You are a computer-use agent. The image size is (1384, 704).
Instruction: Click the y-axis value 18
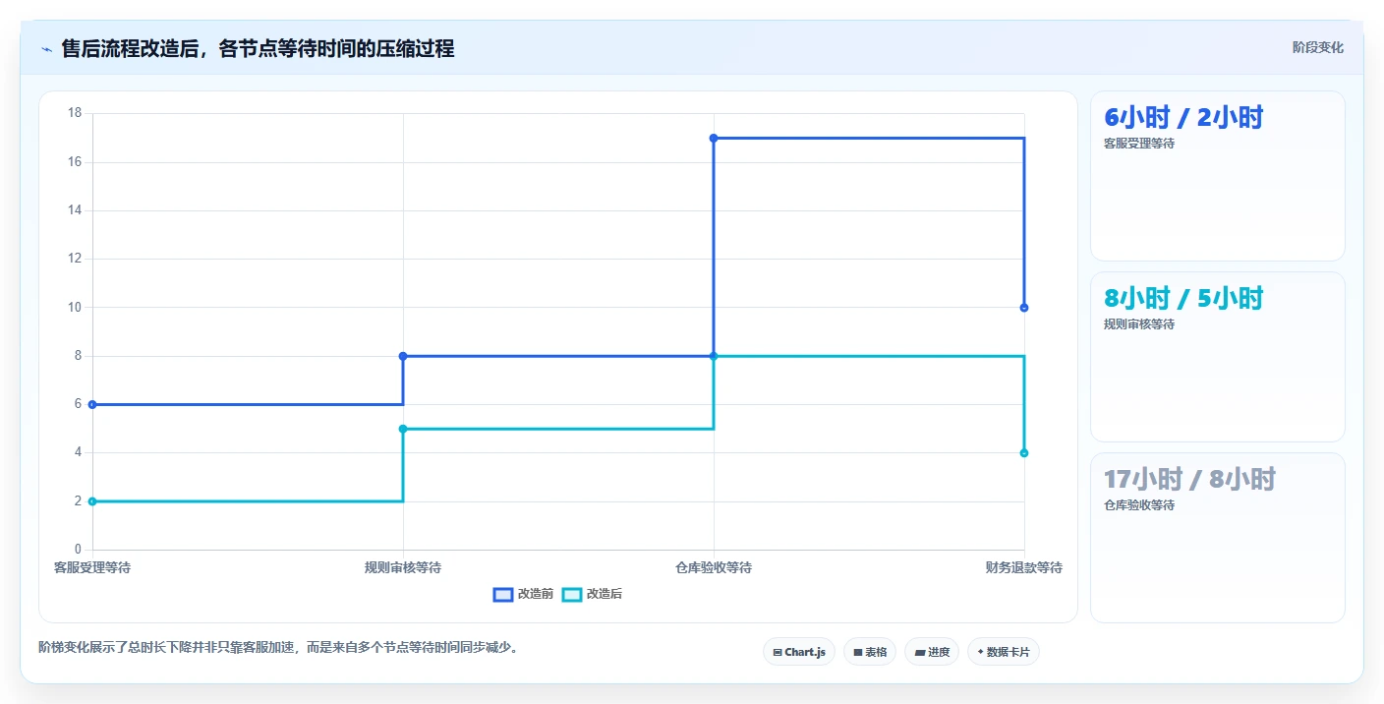(x=75, y=113)
